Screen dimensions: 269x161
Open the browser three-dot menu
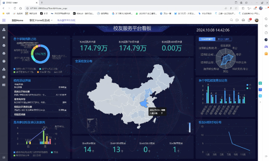click(267, 8)
